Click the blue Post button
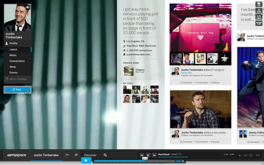The image size is (264, 165). (18, 89)
